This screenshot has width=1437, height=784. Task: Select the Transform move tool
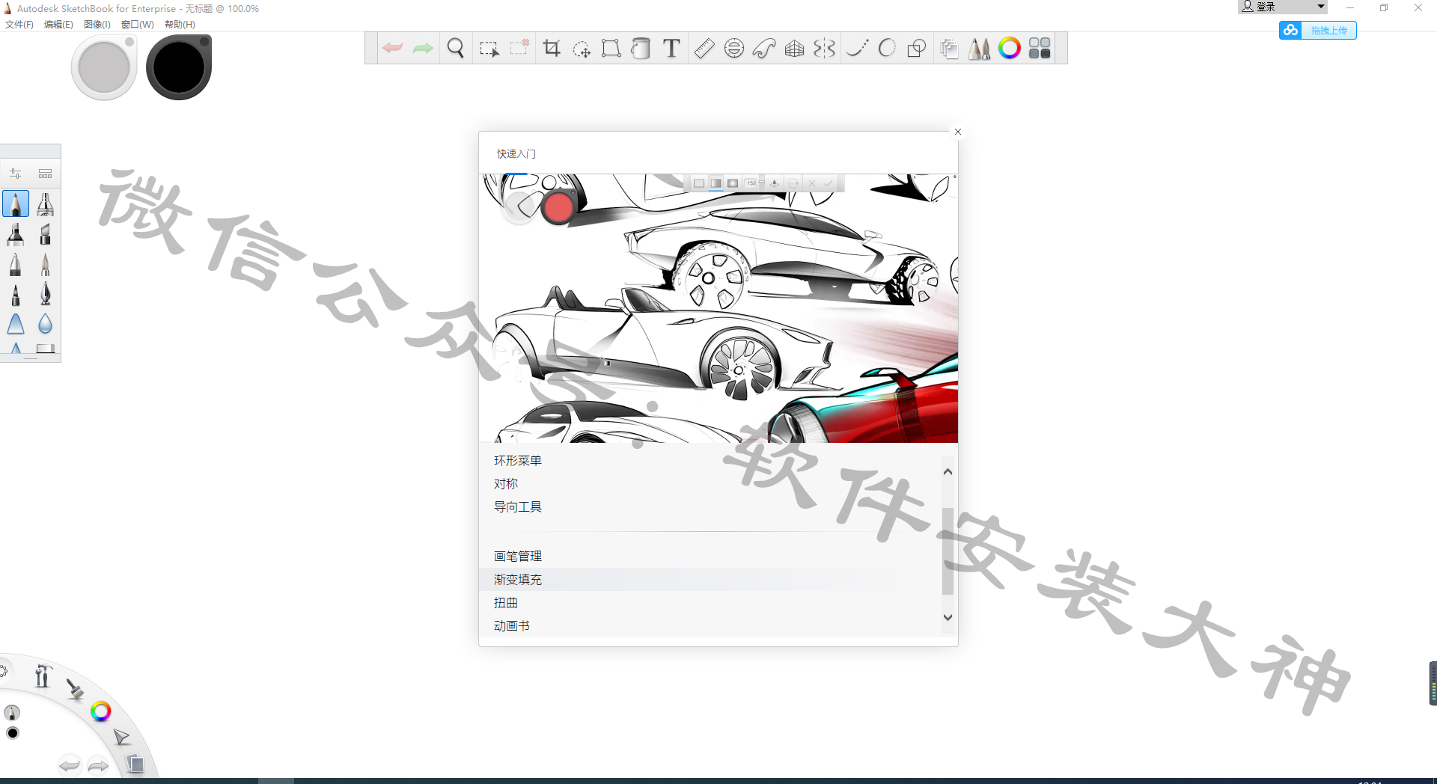[x=582, y=49]
